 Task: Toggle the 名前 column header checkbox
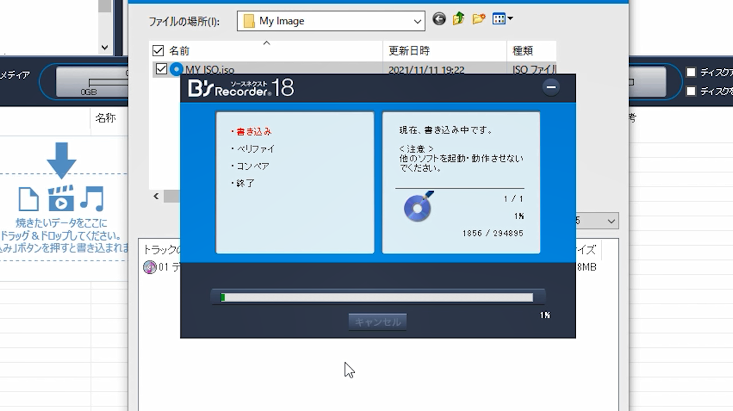[x=158, y=51]
